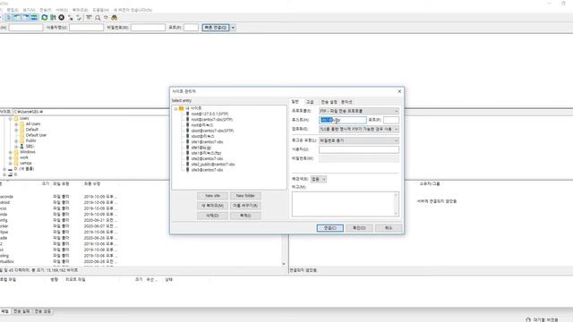The image size is (573, 322).
Task: Click the 새 북마크(M) button
Action: 213,206
